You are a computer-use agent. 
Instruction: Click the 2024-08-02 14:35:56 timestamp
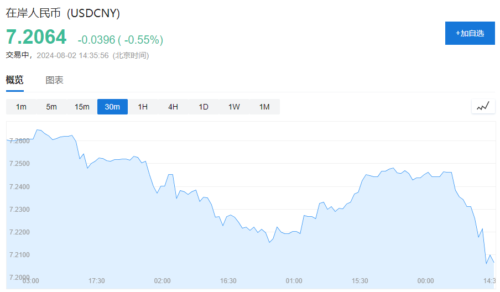72,55
